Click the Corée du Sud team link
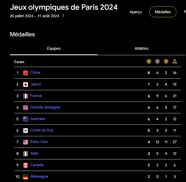Image resolution: width=186 pixels, height=182 pixels. click(42, 130)
